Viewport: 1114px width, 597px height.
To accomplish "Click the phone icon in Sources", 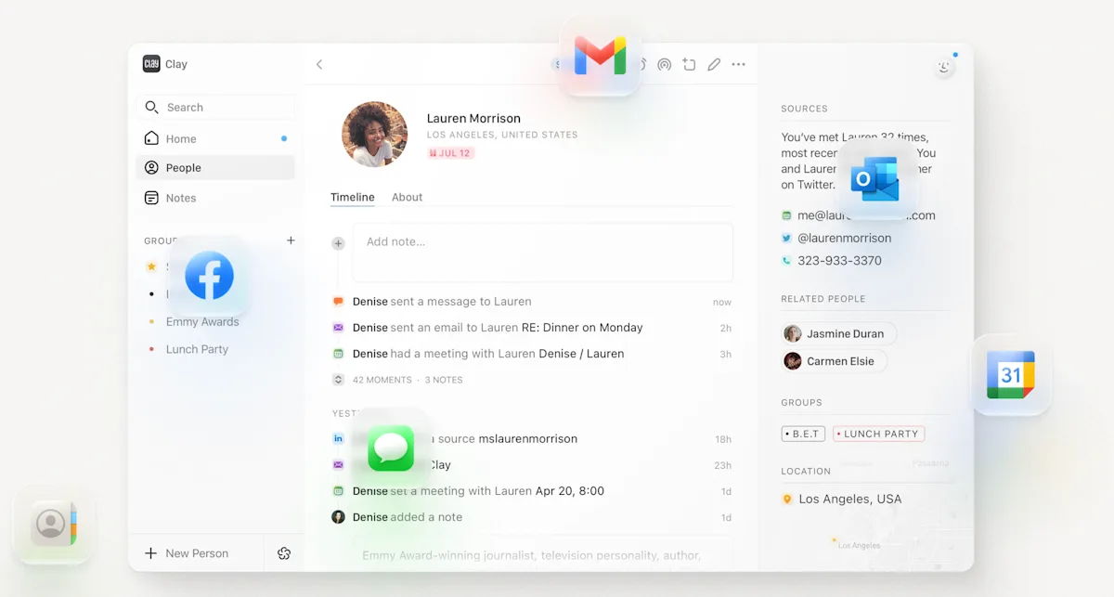I will (x=786, y=261).
